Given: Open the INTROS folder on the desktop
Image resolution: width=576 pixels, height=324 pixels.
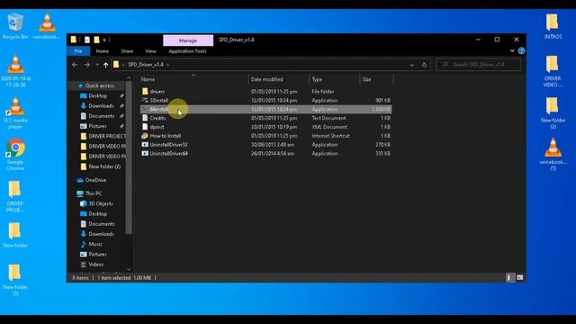Looking at the screenshot, I should pyautogui.click(x=553, y=26).
